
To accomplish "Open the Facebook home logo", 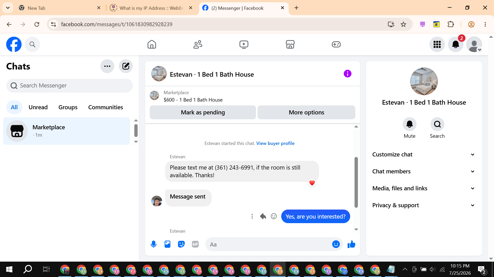I will 14,44.
